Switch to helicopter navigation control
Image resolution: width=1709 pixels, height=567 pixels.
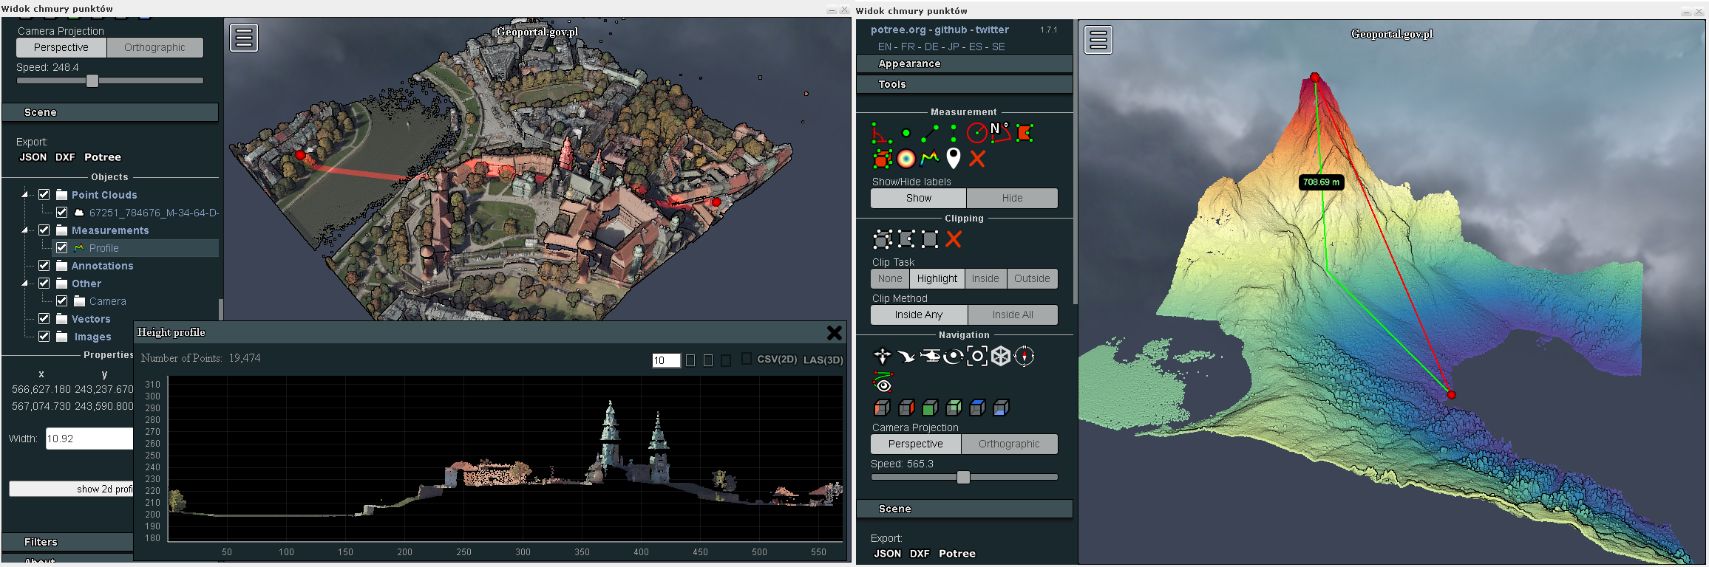coord(930,357)
